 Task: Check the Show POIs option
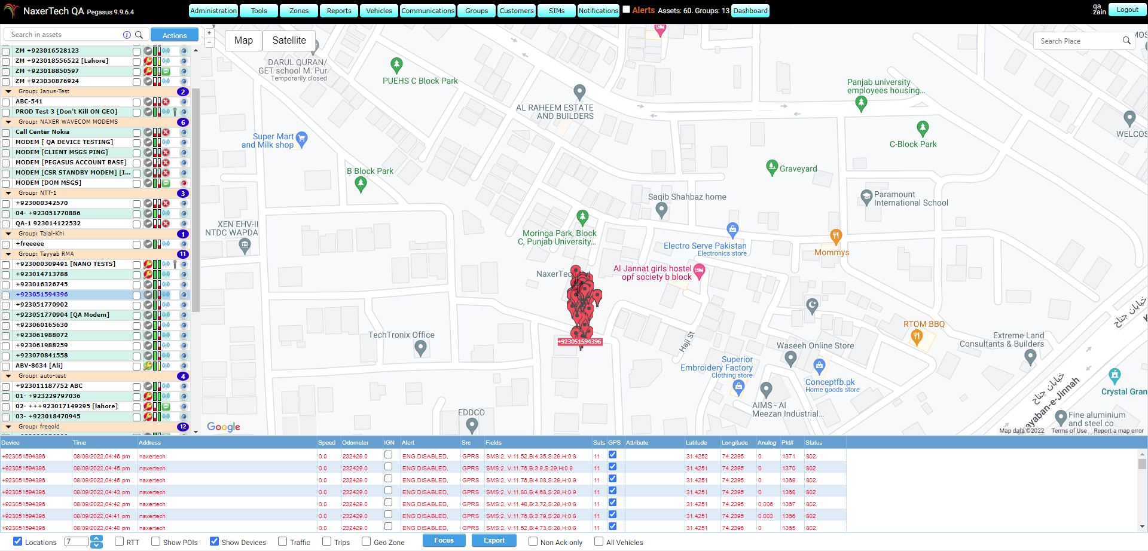156,541
